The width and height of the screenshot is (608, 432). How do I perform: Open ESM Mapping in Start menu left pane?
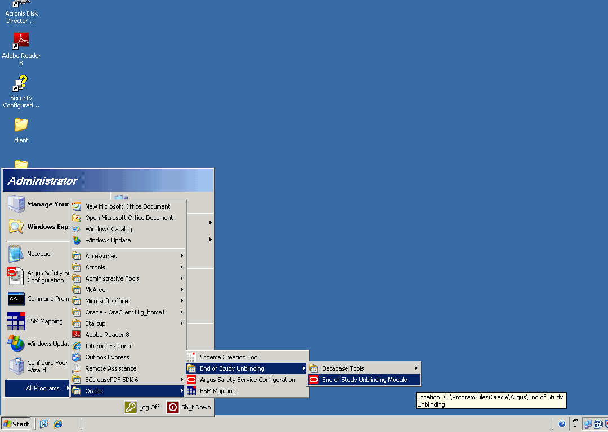(x=38, y=321)
